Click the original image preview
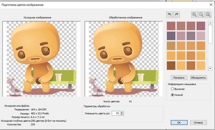 click(41, 58)
